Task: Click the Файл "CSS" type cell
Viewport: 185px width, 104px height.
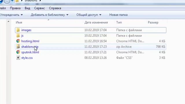Action: click(124, 58)
